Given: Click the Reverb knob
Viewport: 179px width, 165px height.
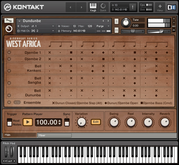Looking at the screenshot, I should pos(165,122).
